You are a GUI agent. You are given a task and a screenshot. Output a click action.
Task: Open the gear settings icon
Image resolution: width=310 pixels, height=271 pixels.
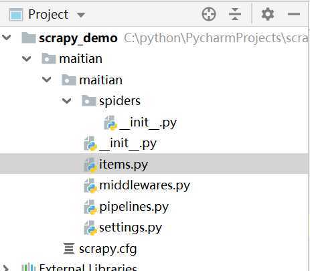268,14
